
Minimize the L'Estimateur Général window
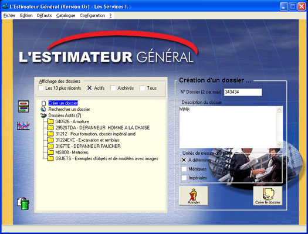[283, 6]
